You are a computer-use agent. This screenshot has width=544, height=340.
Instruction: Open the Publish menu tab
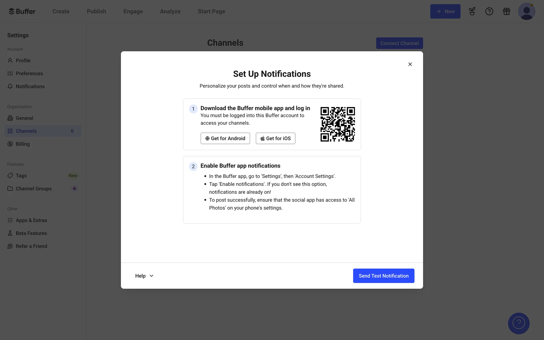point(96,11)
